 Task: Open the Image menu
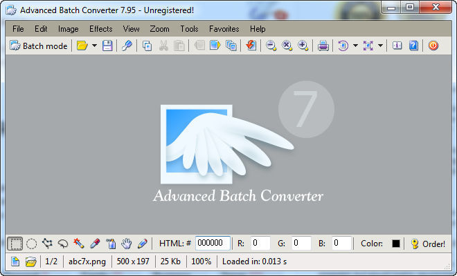tap(68, 29)
